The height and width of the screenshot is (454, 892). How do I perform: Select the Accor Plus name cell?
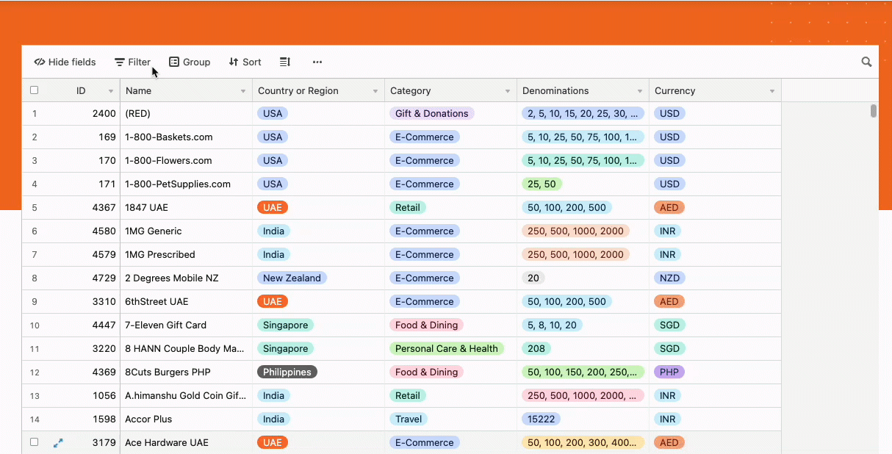coord(186,419)
